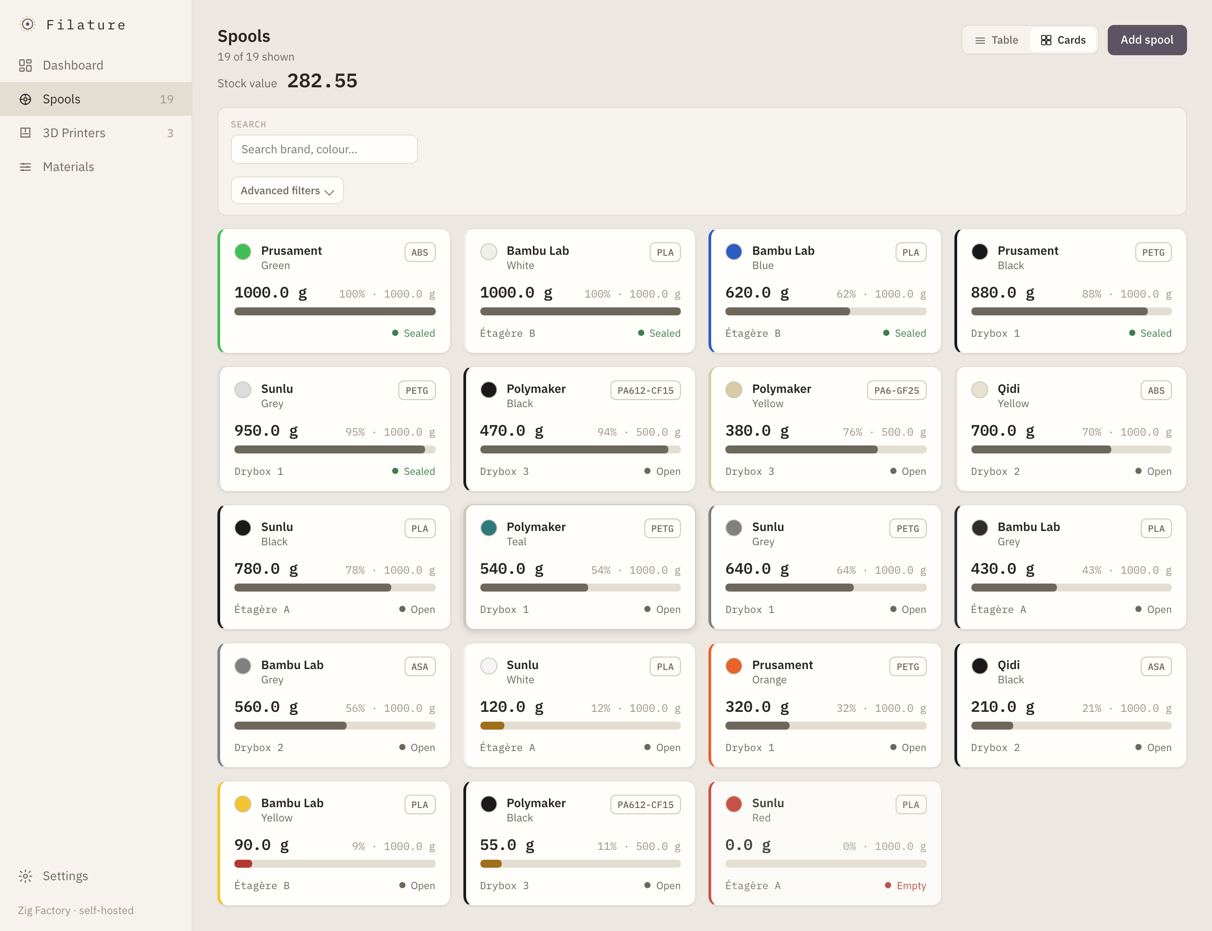Open the Polymaker Black 55.0 g card
Image resolution: width=1212 pixels, height=931 pixels.
[580, 843]
